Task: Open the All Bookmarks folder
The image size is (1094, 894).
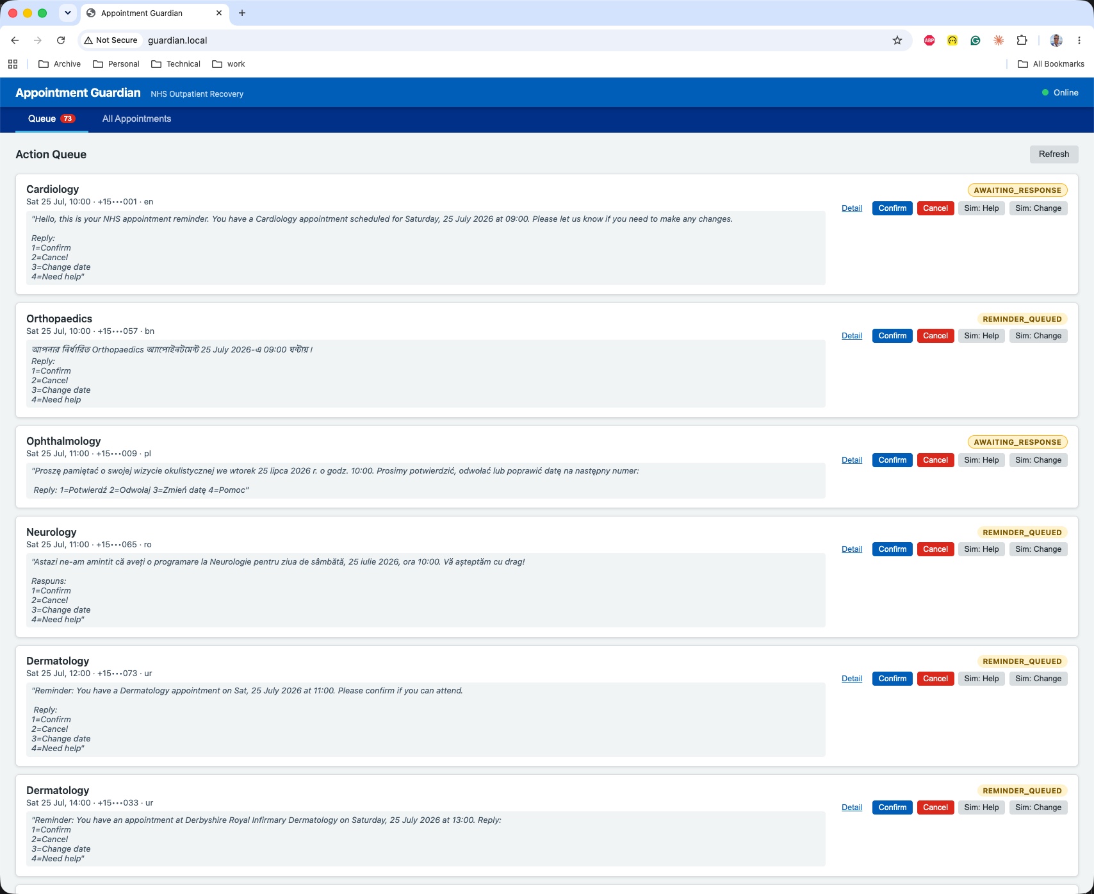Action: click(x=1051, y=64)
